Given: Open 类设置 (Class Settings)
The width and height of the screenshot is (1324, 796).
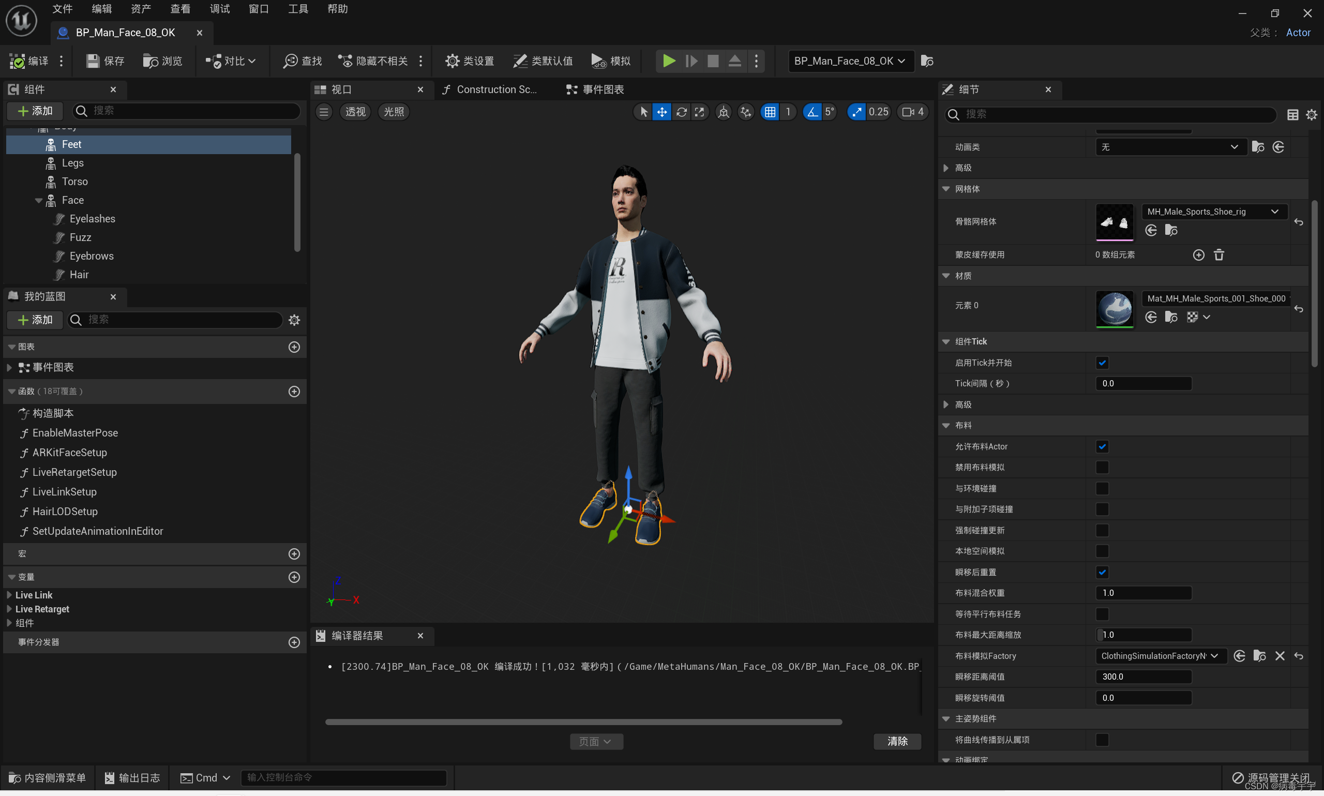Looking at the screenshot, I should [469, 61].
